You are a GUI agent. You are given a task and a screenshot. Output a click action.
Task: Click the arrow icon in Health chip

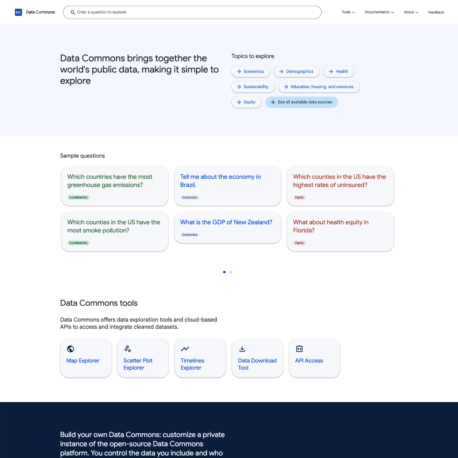[331, 71]
